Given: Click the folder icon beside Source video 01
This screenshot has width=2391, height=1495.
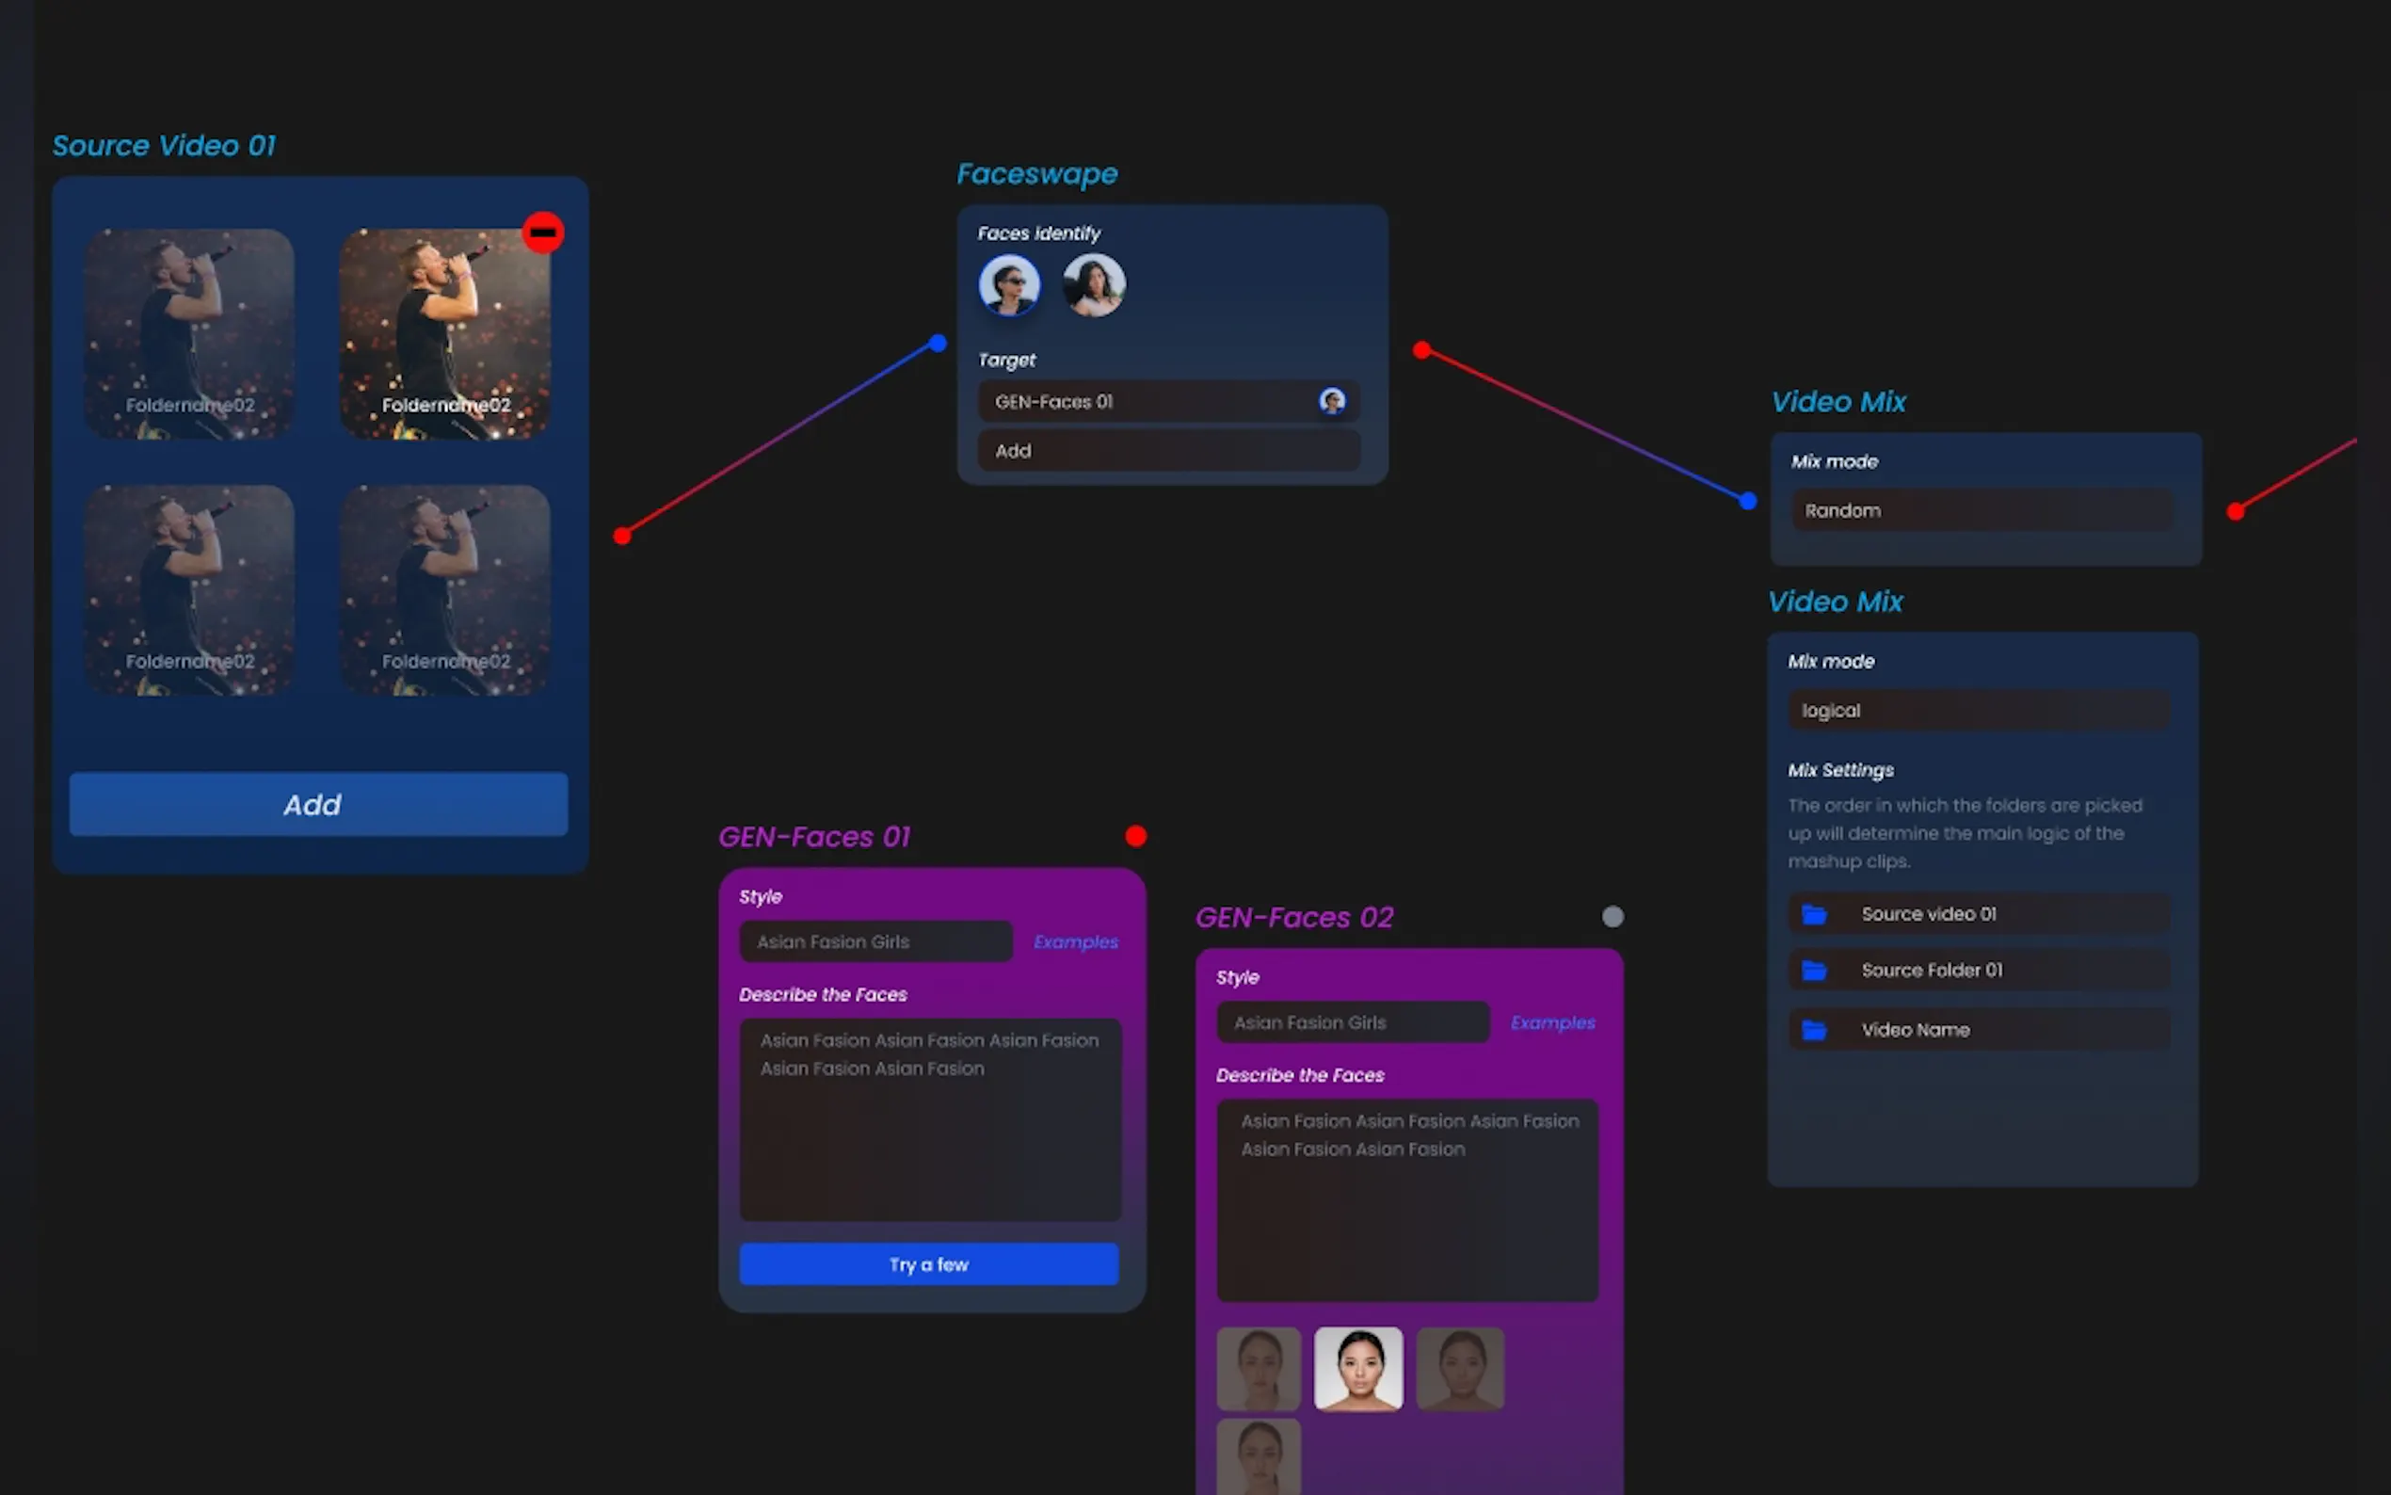Looking at the screenshot, I should [x=1814, y=914].
